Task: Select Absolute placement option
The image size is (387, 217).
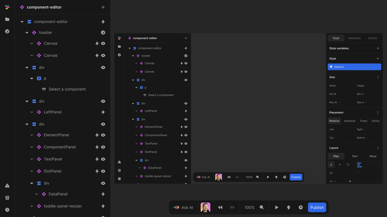Action: click(350, 121)
